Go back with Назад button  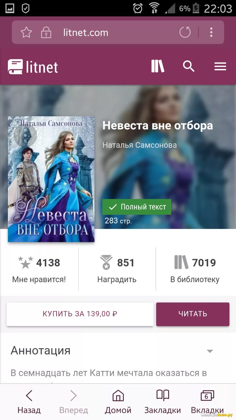[29, 402]
